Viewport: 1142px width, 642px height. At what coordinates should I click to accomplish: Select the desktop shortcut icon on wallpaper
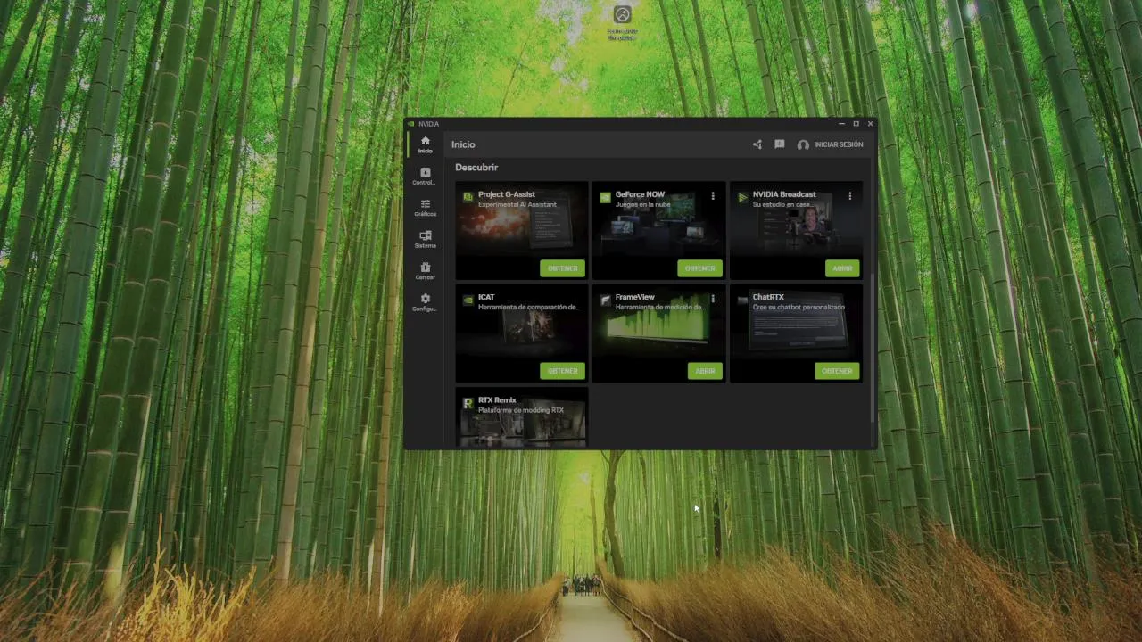pos(622,14)
